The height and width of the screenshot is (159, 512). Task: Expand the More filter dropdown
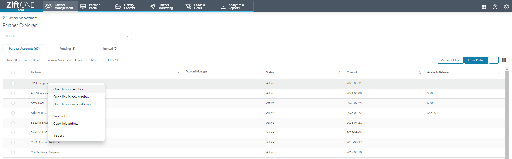[x=96, y=60]
